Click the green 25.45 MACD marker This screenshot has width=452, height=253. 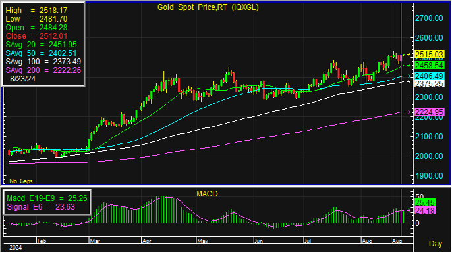click(425, 202)
